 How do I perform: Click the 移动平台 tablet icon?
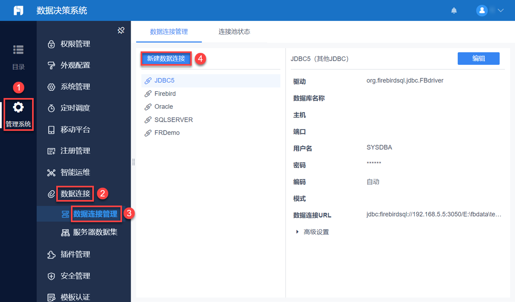click(51, 130)
